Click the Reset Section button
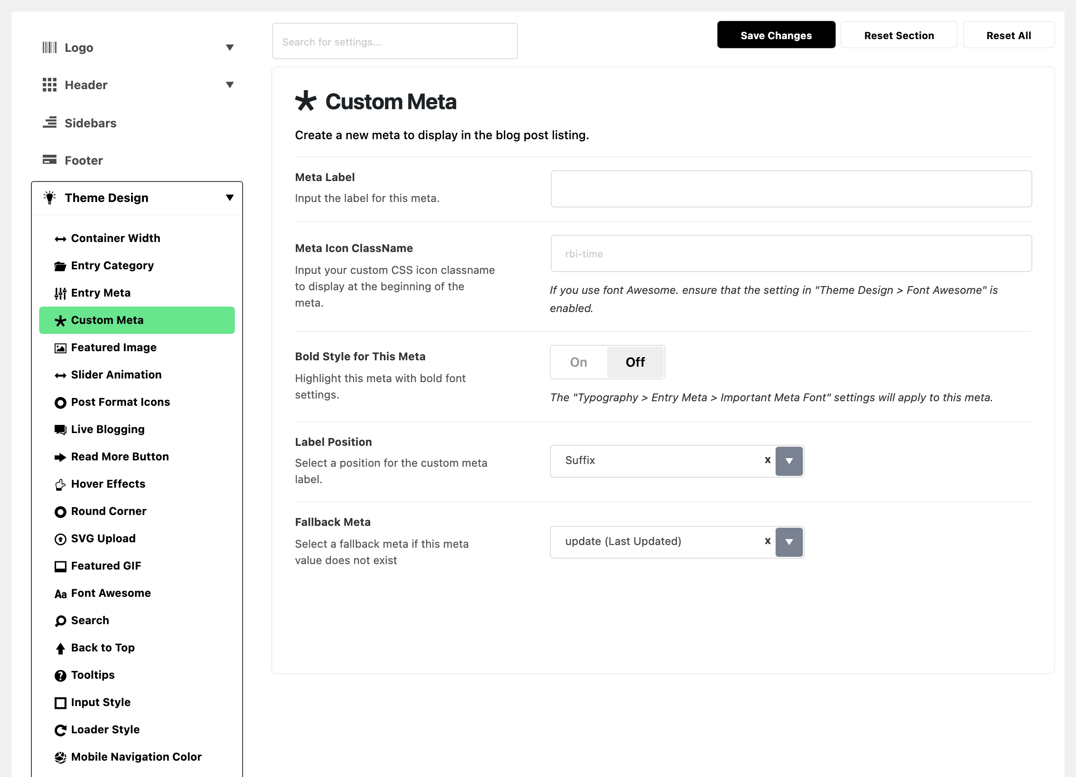The image size is (1076, 777). tap(898, 35)
